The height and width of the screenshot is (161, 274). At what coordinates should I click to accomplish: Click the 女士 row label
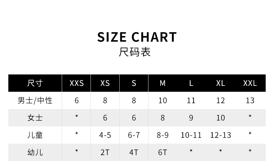point(35,118)
